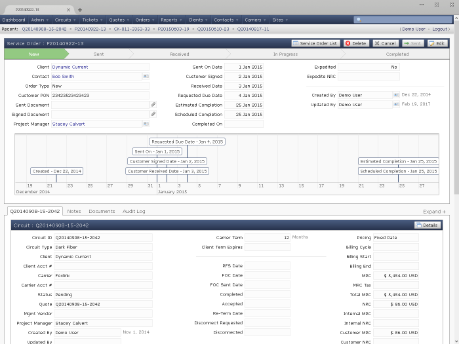Switch to the Audit Log tab

(x=134, y=212)
